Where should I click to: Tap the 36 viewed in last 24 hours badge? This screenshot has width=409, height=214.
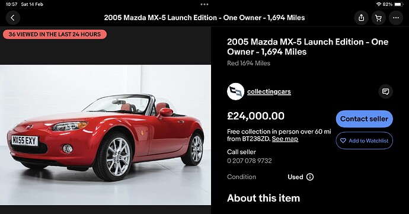(55, 34)
